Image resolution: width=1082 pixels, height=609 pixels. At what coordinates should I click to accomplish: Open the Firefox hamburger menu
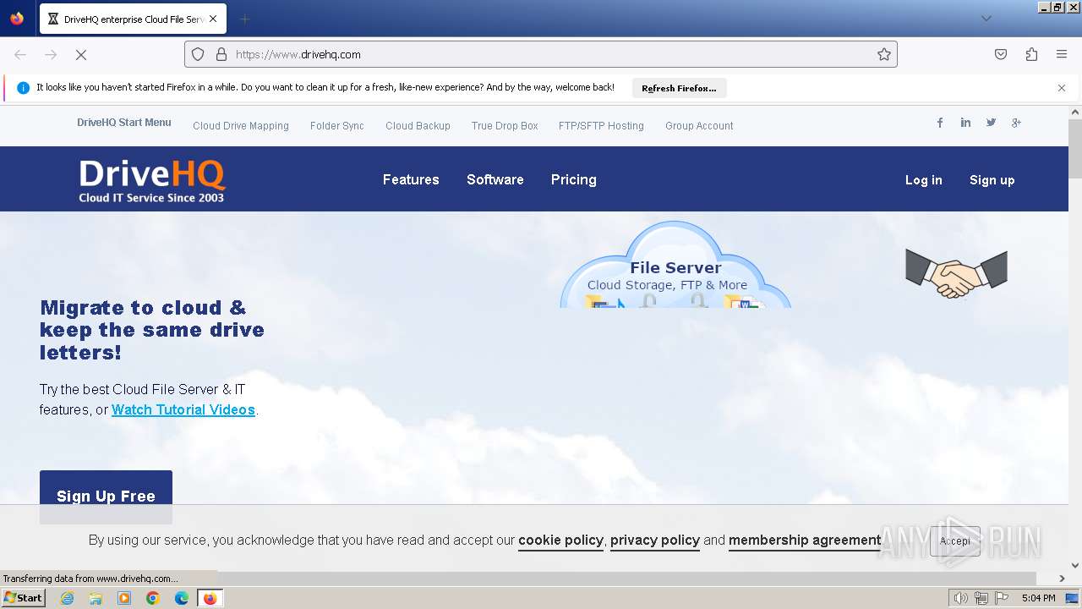[x=1062, y=54]
